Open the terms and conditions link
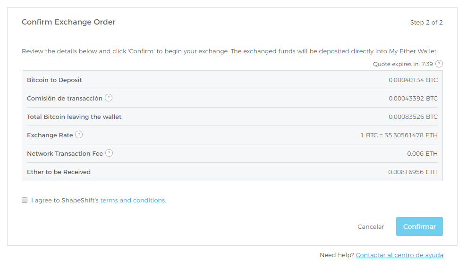Image resolution: width=458 pixels, height=268 pixels. [133, 200]
